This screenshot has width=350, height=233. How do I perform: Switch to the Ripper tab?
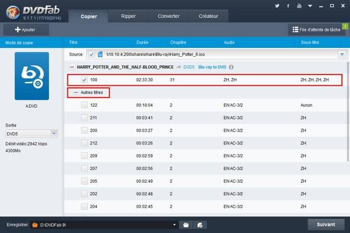coord(128,16)
